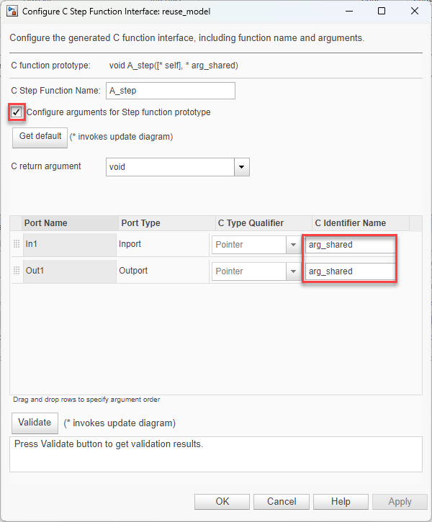
Task: Click the MATLAB icon in the title bar
Action: pos(12,12)
